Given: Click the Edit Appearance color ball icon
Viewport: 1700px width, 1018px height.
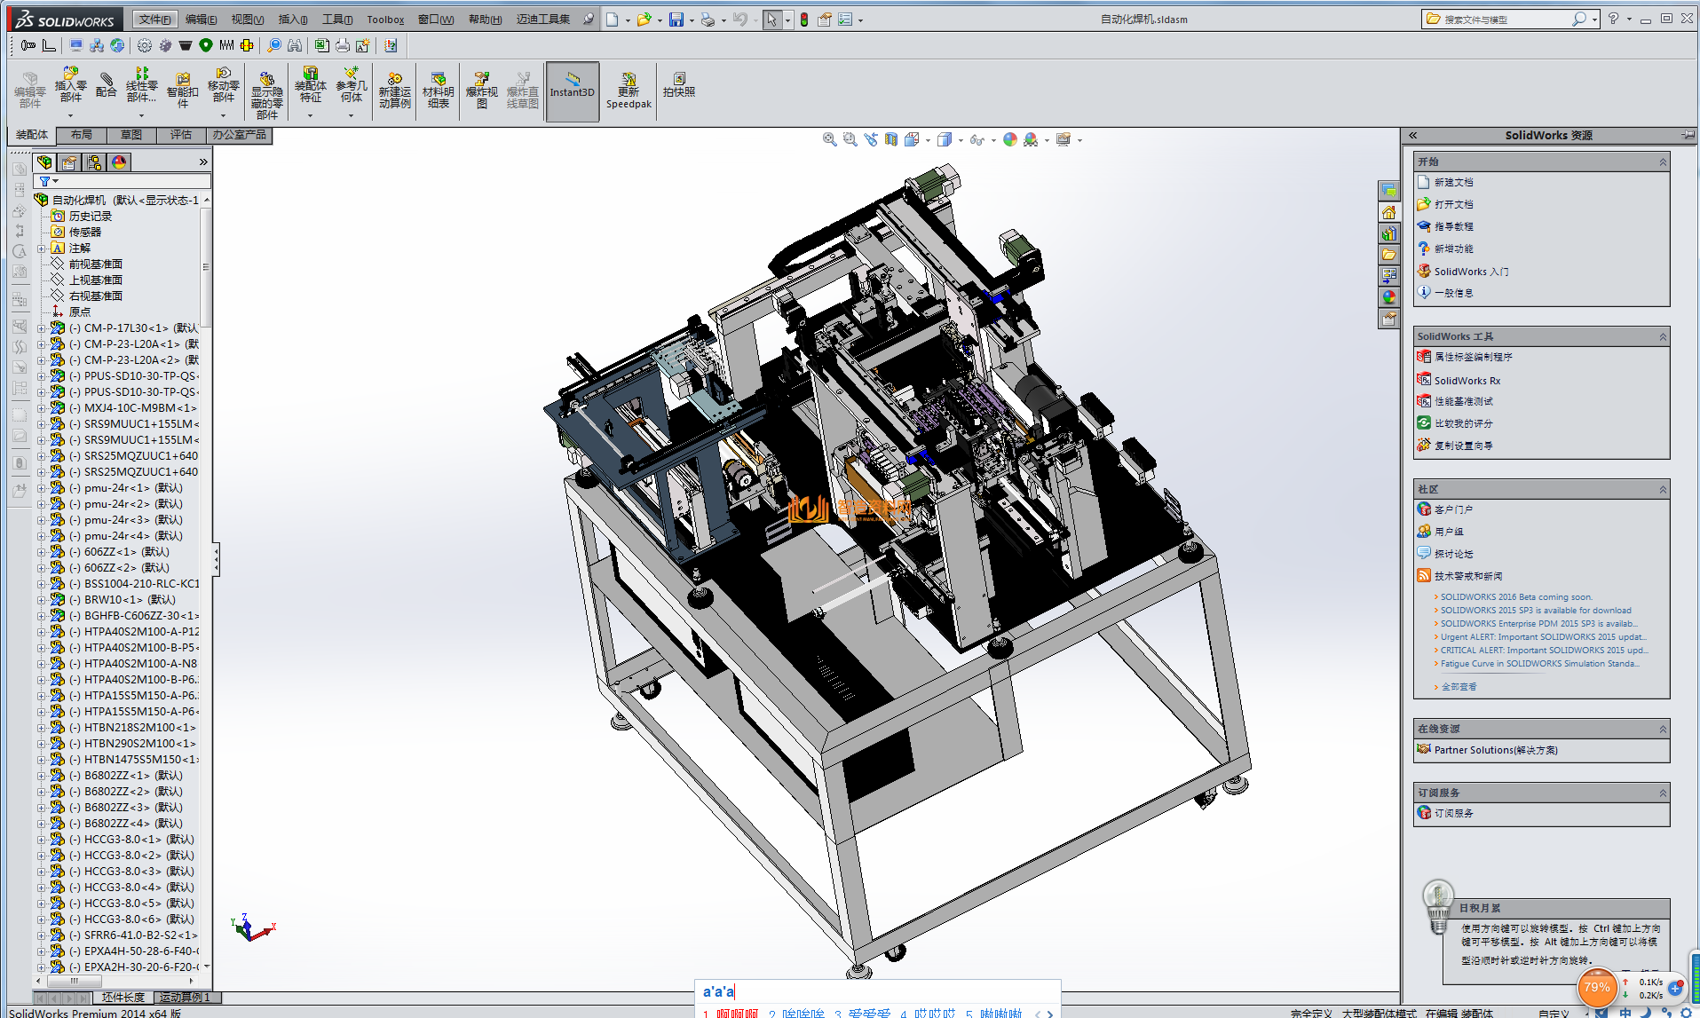Looking at the screenshot, I should (1009, 140).
